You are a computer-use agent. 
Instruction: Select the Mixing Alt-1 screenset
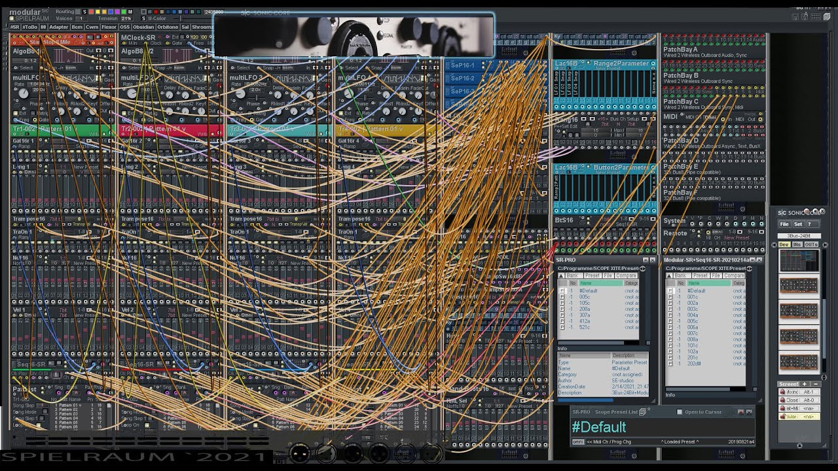pos(799,392)
